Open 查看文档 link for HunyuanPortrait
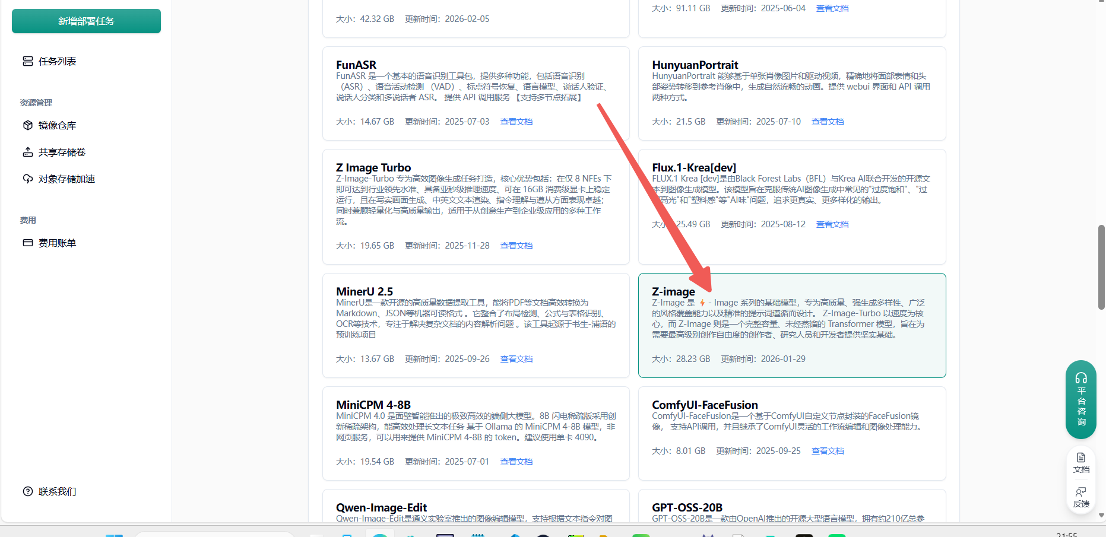 [827, 122]
